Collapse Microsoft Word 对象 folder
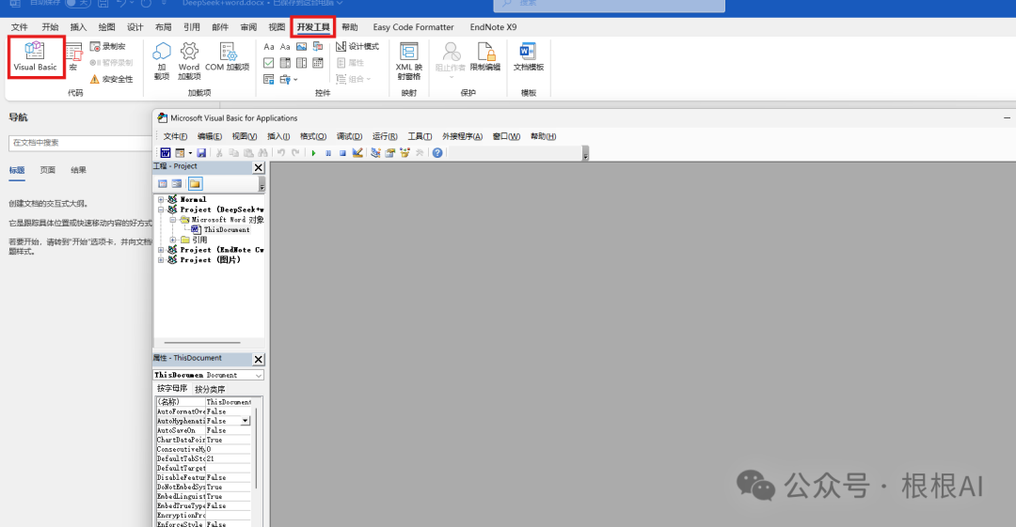The width and height of the screenshot is (1016, 527). [173, 220]
